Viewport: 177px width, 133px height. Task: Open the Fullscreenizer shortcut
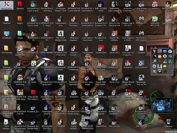(141, 64)
